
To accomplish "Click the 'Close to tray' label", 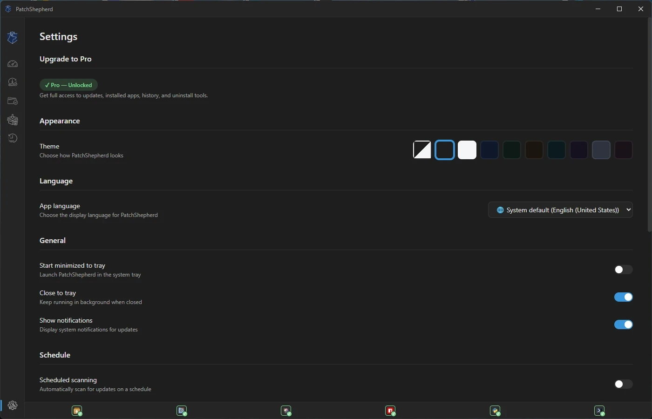I will click(58, 293).
